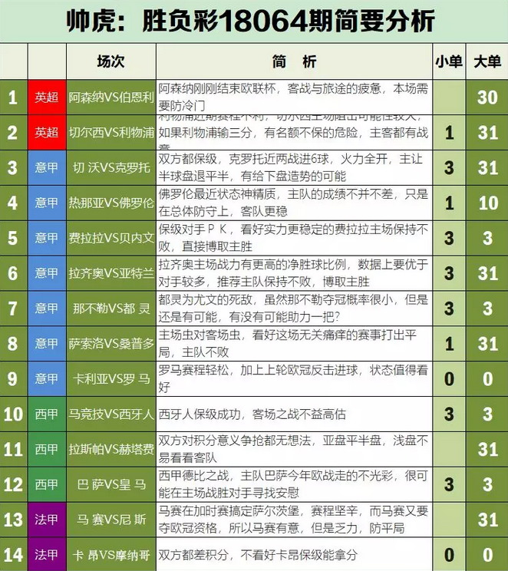The image size is (508, 571).
Task: Select match cell 巴萨VS皇马
Action: [x=111, y=485]
